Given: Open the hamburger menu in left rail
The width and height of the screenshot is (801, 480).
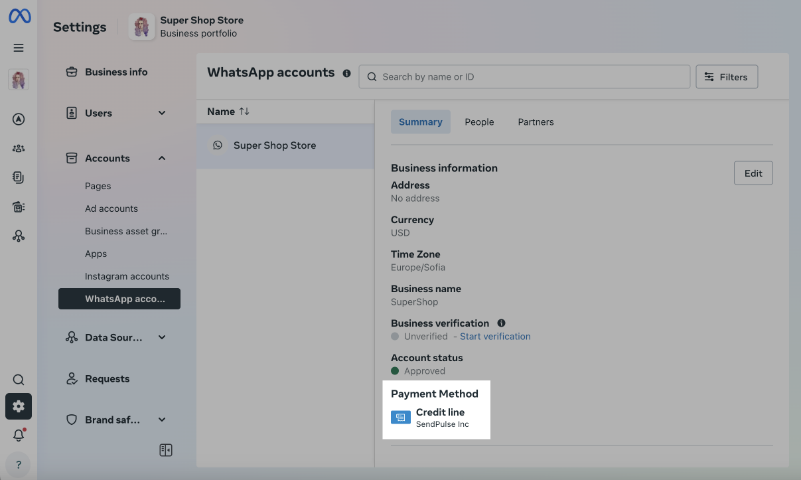Looking at the screenshot, I should pyautogui.click(x=19, y=48).
